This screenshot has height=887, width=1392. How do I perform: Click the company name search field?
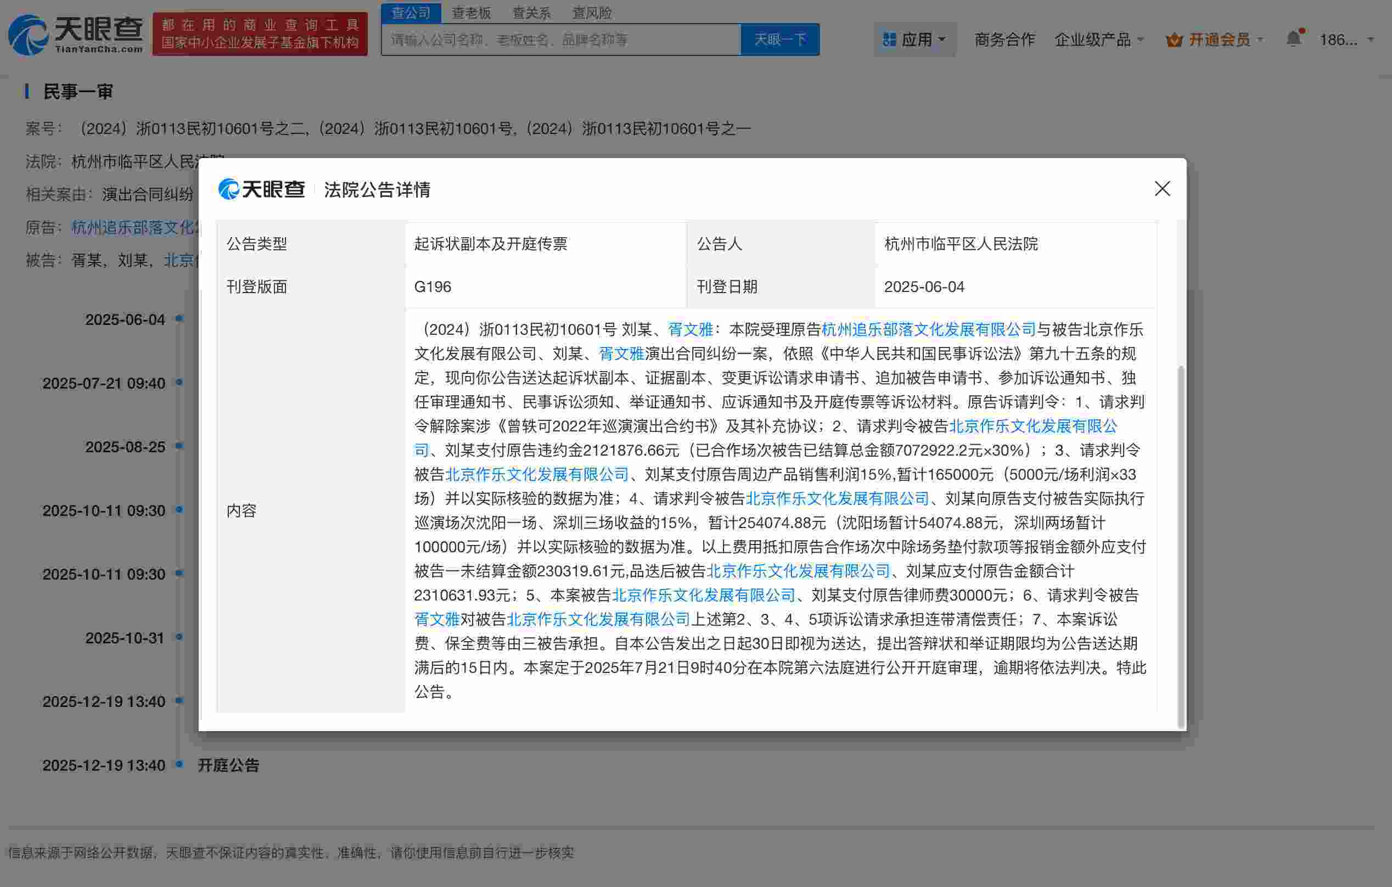pyautogui.click(x=561, y=40)
